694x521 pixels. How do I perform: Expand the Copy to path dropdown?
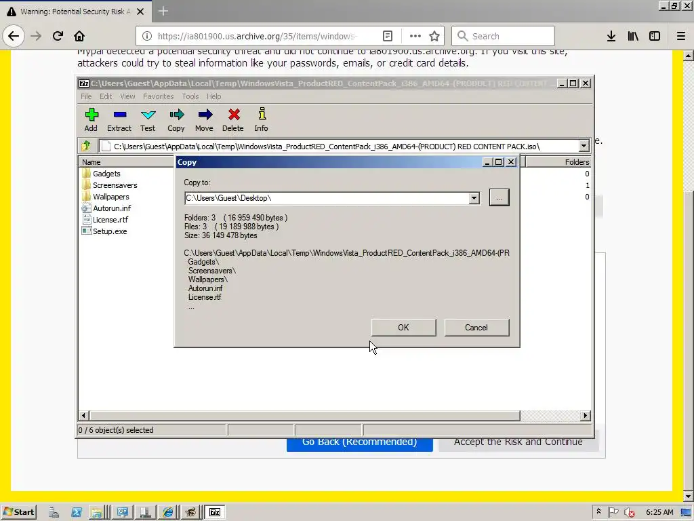(x=474, y=198)
